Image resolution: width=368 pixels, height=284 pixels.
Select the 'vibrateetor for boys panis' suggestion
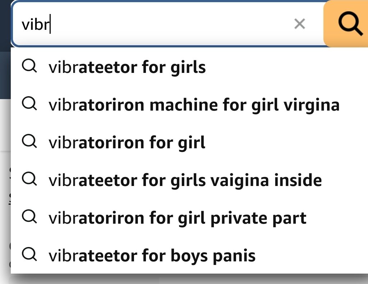(152, 256)
